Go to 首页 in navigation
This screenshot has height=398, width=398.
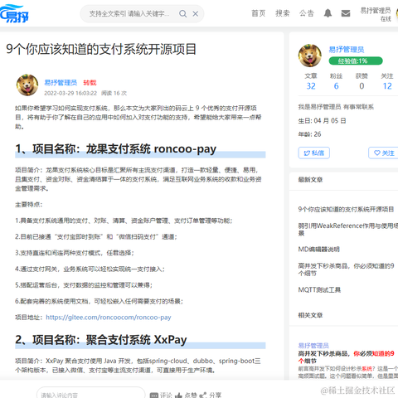259,13
